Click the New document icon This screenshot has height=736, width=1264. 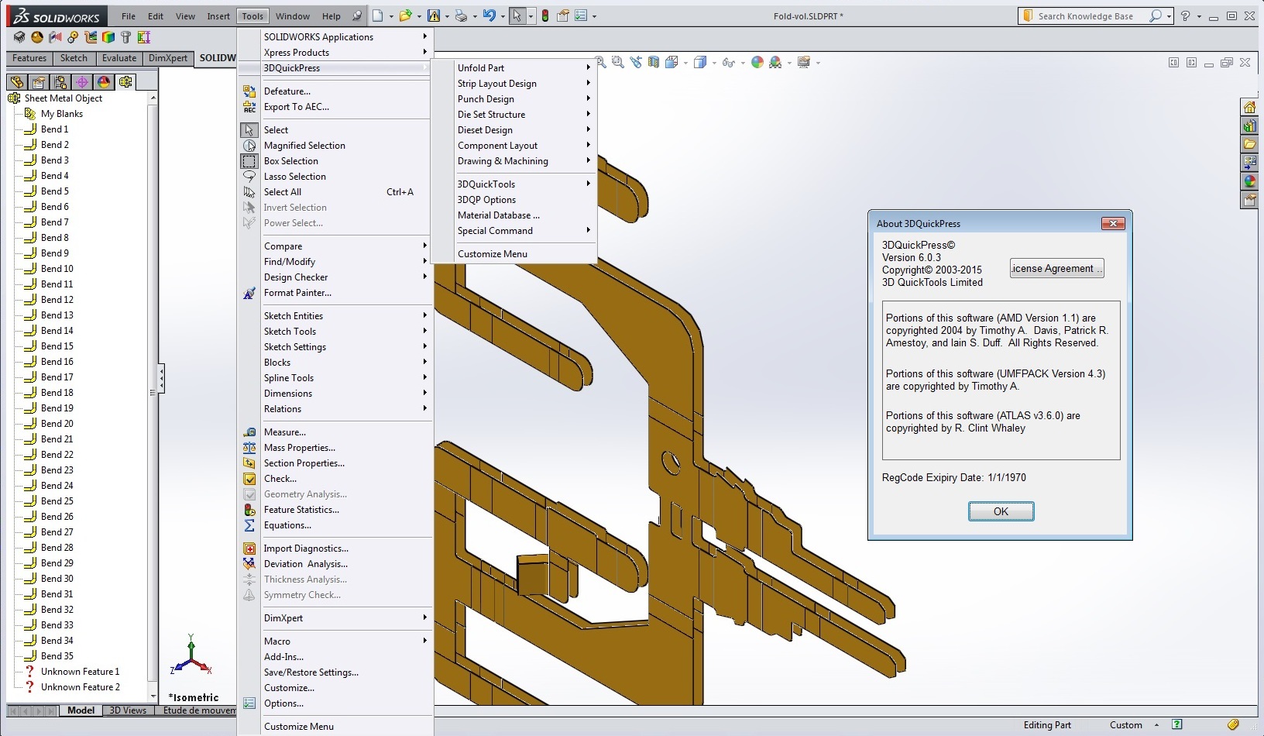(x=377, y=15)
